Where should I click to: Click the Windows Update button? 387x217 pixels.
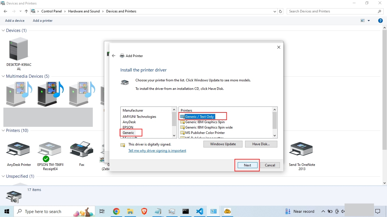pos(223,144)
